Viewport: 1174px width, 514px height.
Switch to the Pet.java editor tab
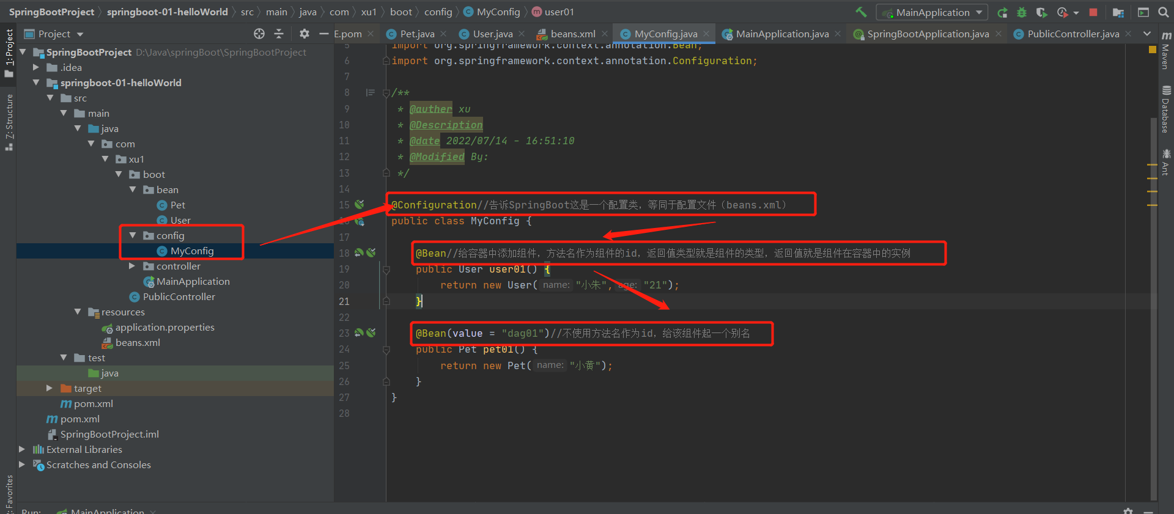coord(416,34)
